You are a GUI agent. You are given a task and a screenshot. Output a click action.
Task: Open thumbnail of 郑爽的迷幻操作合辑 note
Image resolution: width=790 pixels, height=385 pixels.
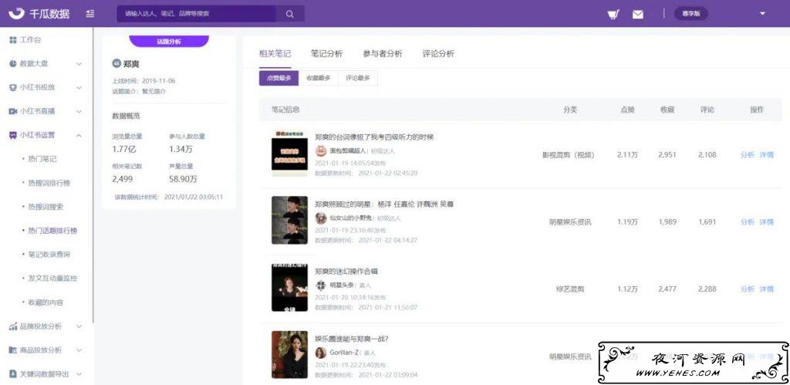[x=289, y=287]
